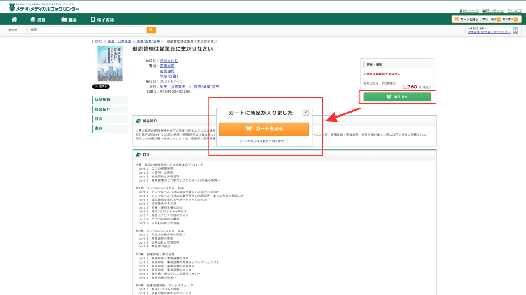The width and height of the screenshot is (526, 295).
Task: Open the 電子書籍 menu in navigation bar
Action: (x=102, y=20)
